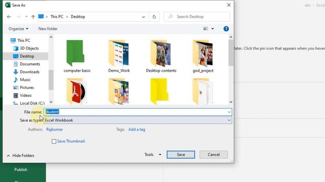Expand the address bar history dropdown
Viewport: 325px width, 182px height.
(143, 17)
